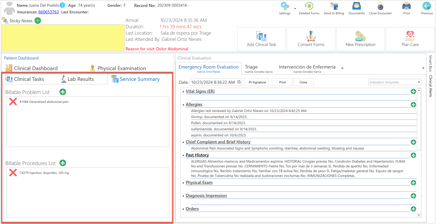Add Past History entry

coord(413,155)
